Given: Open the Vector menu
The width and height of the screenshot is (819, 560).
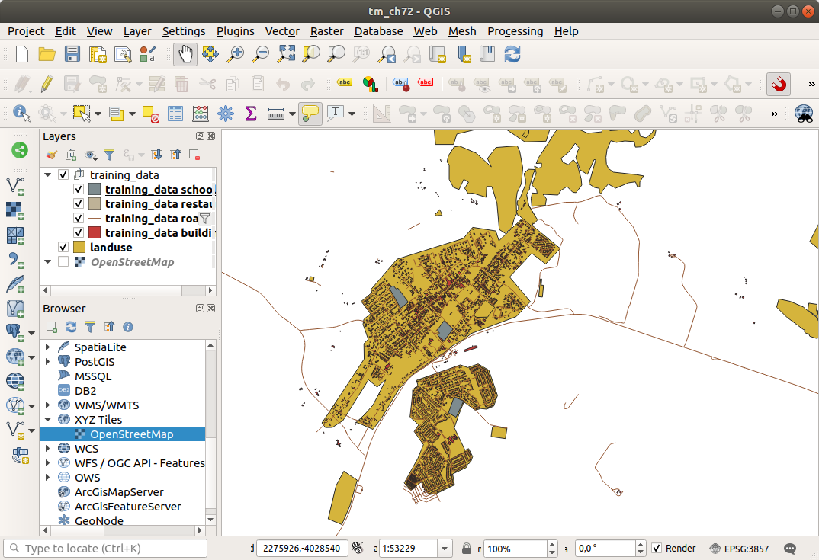Looking at the screenshot, I should coord(281,31).
